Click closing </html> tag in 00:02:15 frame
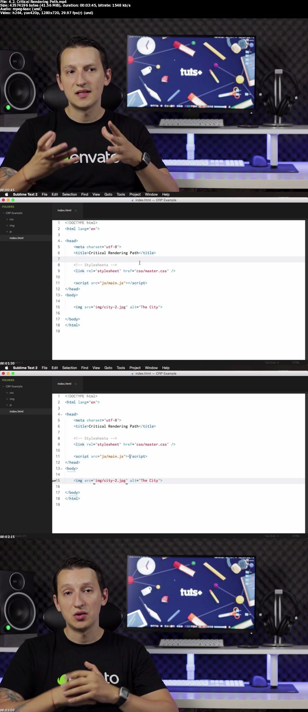The width and height of the screenshot is (308, 712). click(72, 499)
